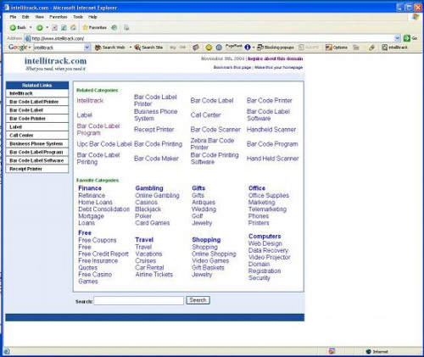Screen dimensions: 424x357
Task: Click the Google logo on toolbar
Action: 18,47
